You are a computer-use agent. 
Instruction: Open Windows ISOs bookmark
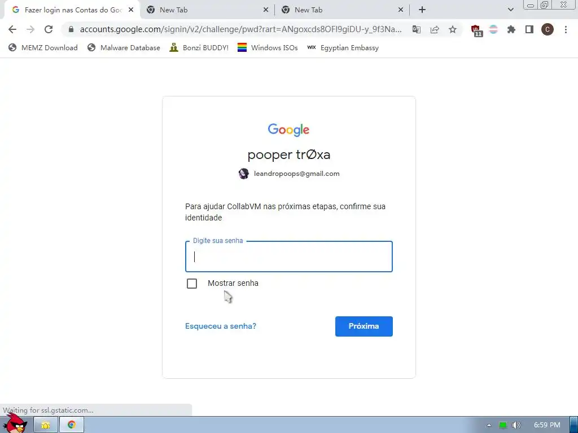pyautogui.click(x=268, y=48)
